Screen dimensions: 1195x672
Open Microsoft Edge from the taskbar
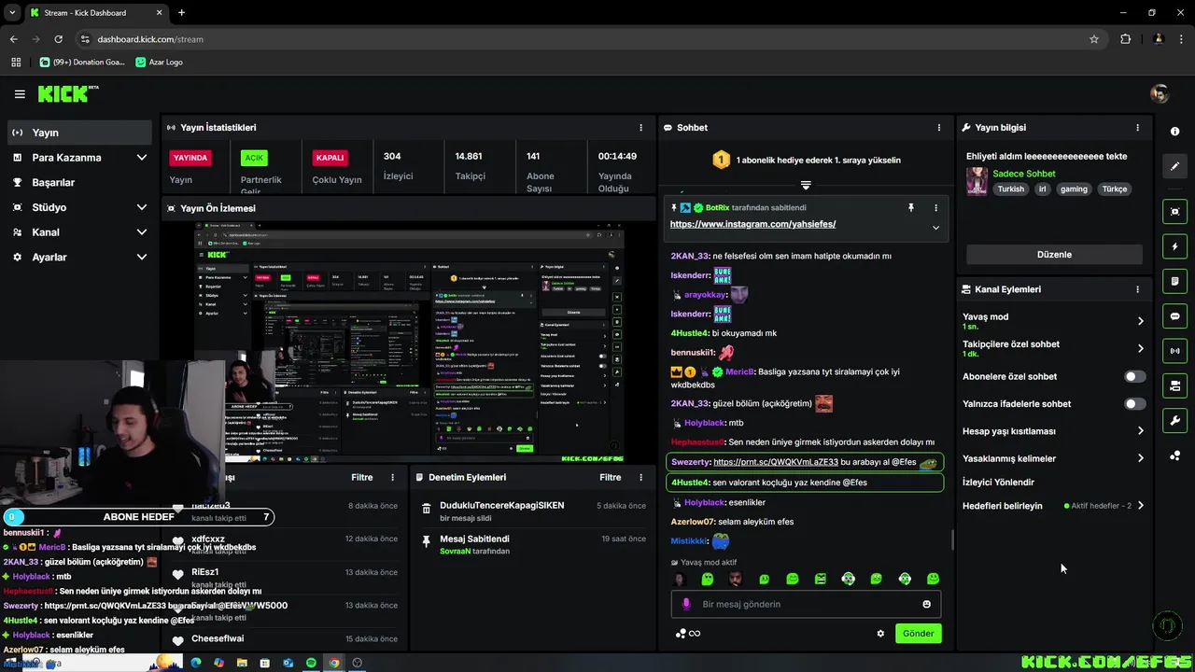196,663
